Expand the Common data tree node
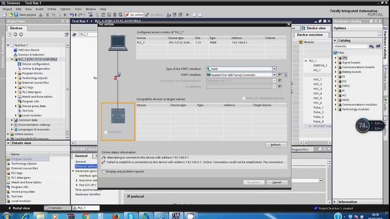 point(12,120)
